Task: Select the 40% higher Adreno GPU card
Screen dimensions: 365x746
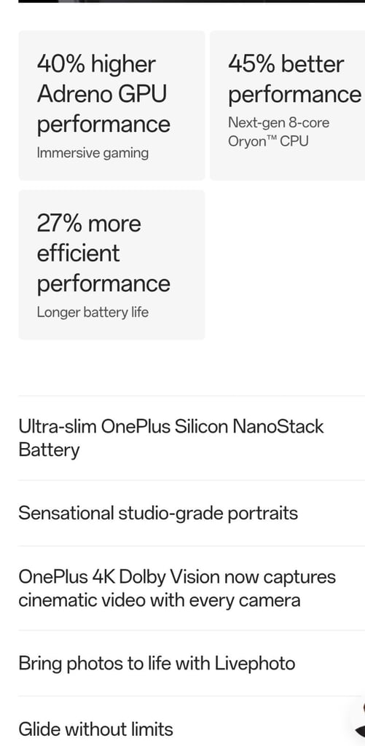Action: [x=112, y=106]
